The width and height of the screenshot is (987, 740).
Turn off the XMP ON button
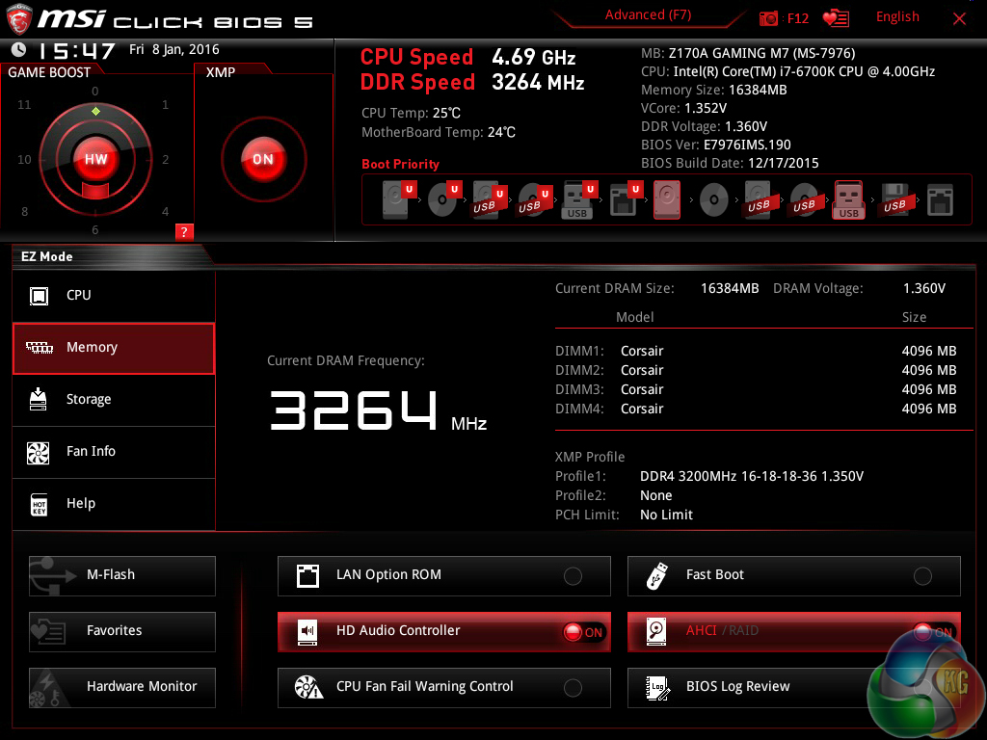263,159
